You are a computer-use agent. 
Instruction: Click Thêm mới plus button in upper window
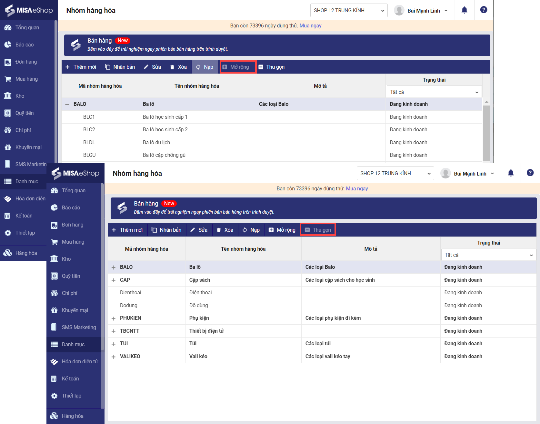click(x=81, y=67)
